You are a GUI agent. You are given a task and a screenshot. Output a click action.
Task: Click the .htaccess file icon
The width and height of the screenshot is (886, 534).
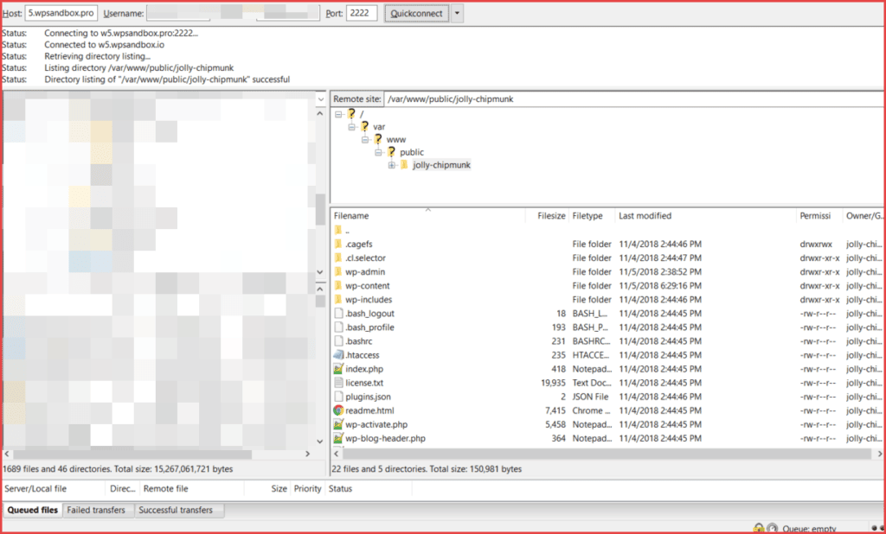click(x=338, y=355)
